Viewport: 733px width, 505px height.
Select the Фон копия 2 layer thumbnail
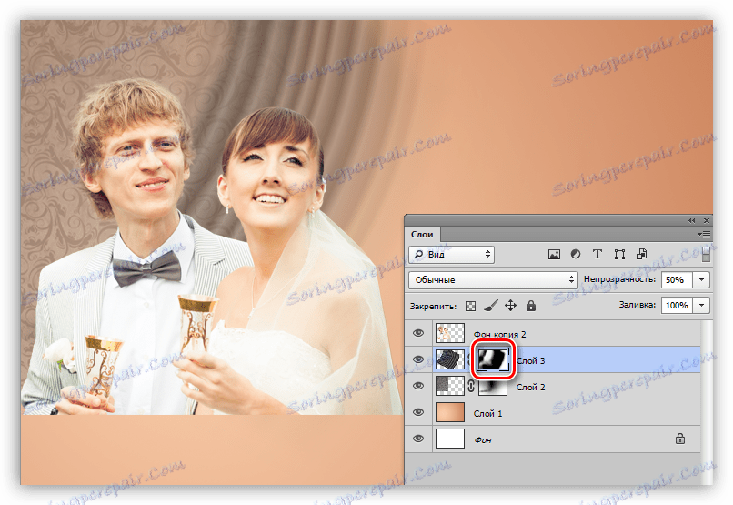[449, 333]
